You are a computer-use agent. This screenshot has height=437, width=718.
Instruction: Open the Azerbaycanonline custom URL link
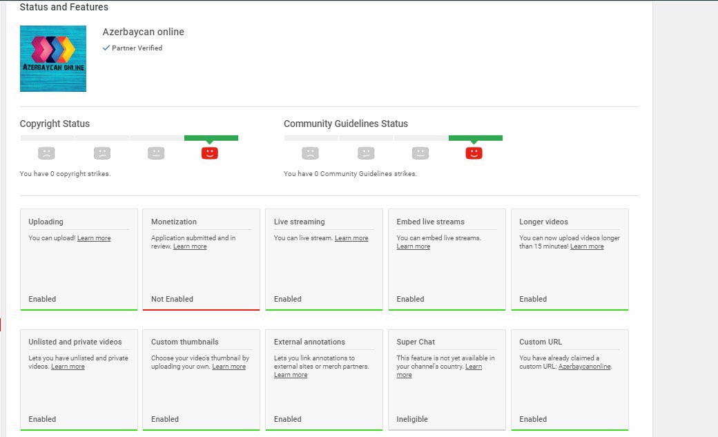[x=585, y=367]
